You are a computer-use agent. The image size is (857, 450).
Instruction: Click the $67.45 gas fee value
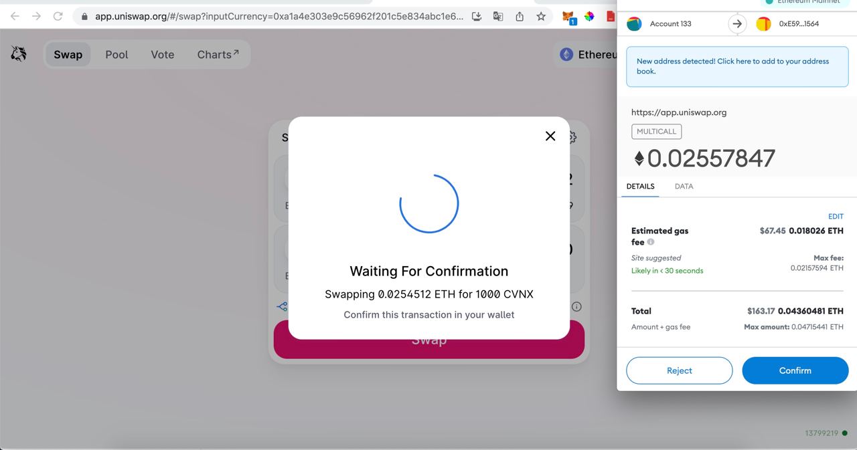coord(773,231)
